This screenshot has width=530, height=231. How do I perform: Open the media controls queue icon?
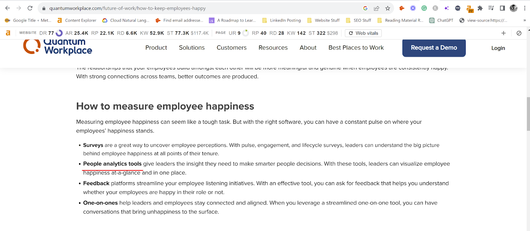[491, 8]
